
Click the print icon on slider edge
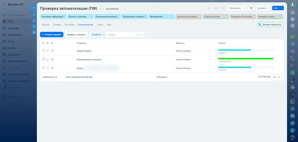click(34, 32)
